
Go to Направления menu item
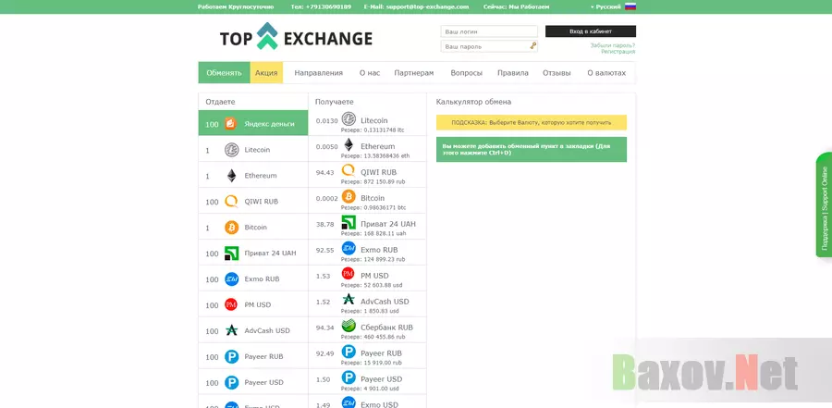(x=318, y=73)
